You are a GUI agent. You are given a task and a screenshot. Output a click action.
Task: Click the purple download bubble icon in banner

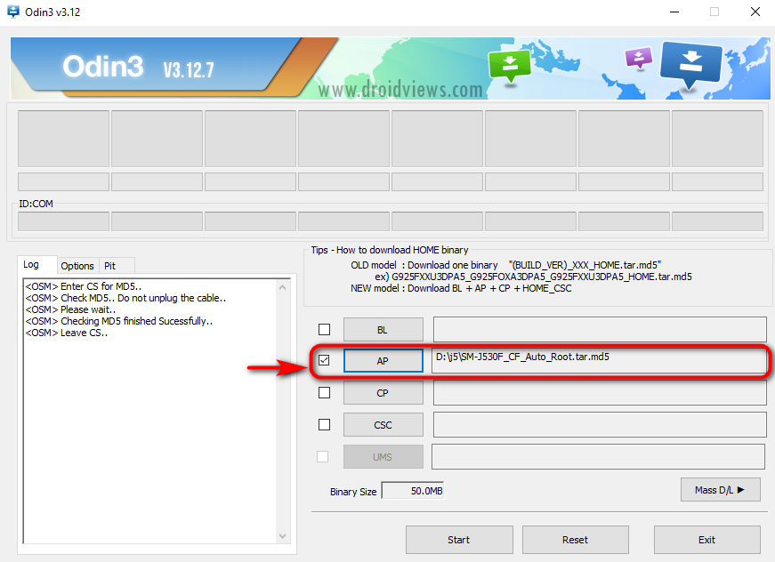(x=639, y=58)
